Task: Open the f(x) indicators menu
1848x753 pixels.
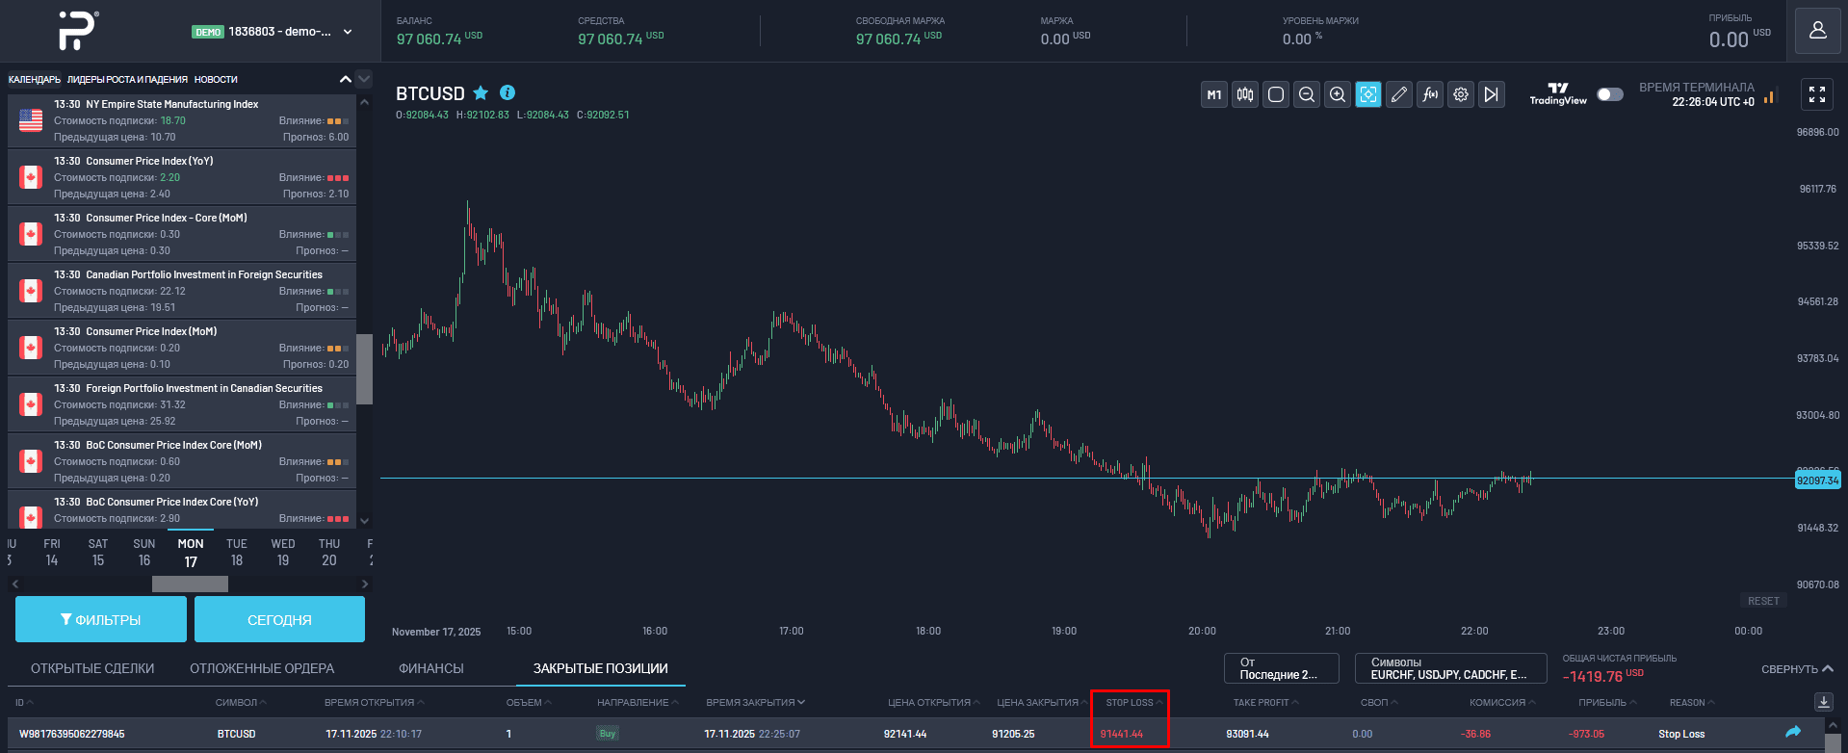Action: pos(1430,94)
